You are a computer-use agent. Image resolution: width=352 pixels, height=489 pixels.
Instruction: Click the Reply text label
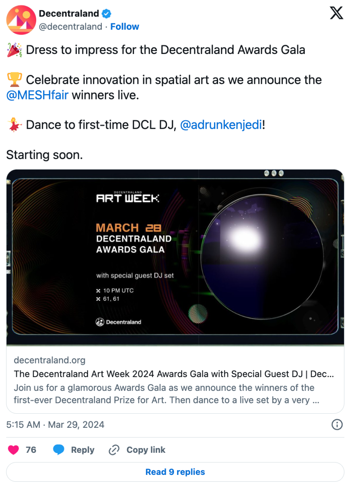click(x=82, y=450)
